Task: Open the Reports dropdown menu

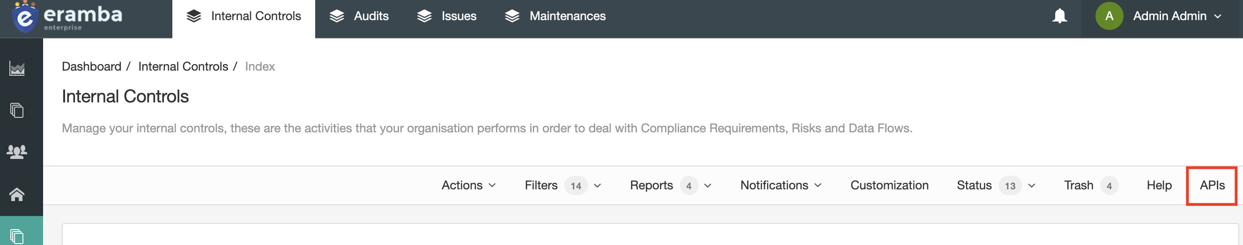Action: 671,185
